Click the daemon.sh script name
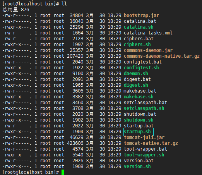Image resolution: width=202 pixels, height=175 pixels. (x=136, y=74)
